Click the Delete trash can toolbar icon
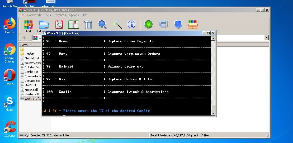The width and height of the screenshot is (293, 143). pyautogui.click(x=88, y=24)
